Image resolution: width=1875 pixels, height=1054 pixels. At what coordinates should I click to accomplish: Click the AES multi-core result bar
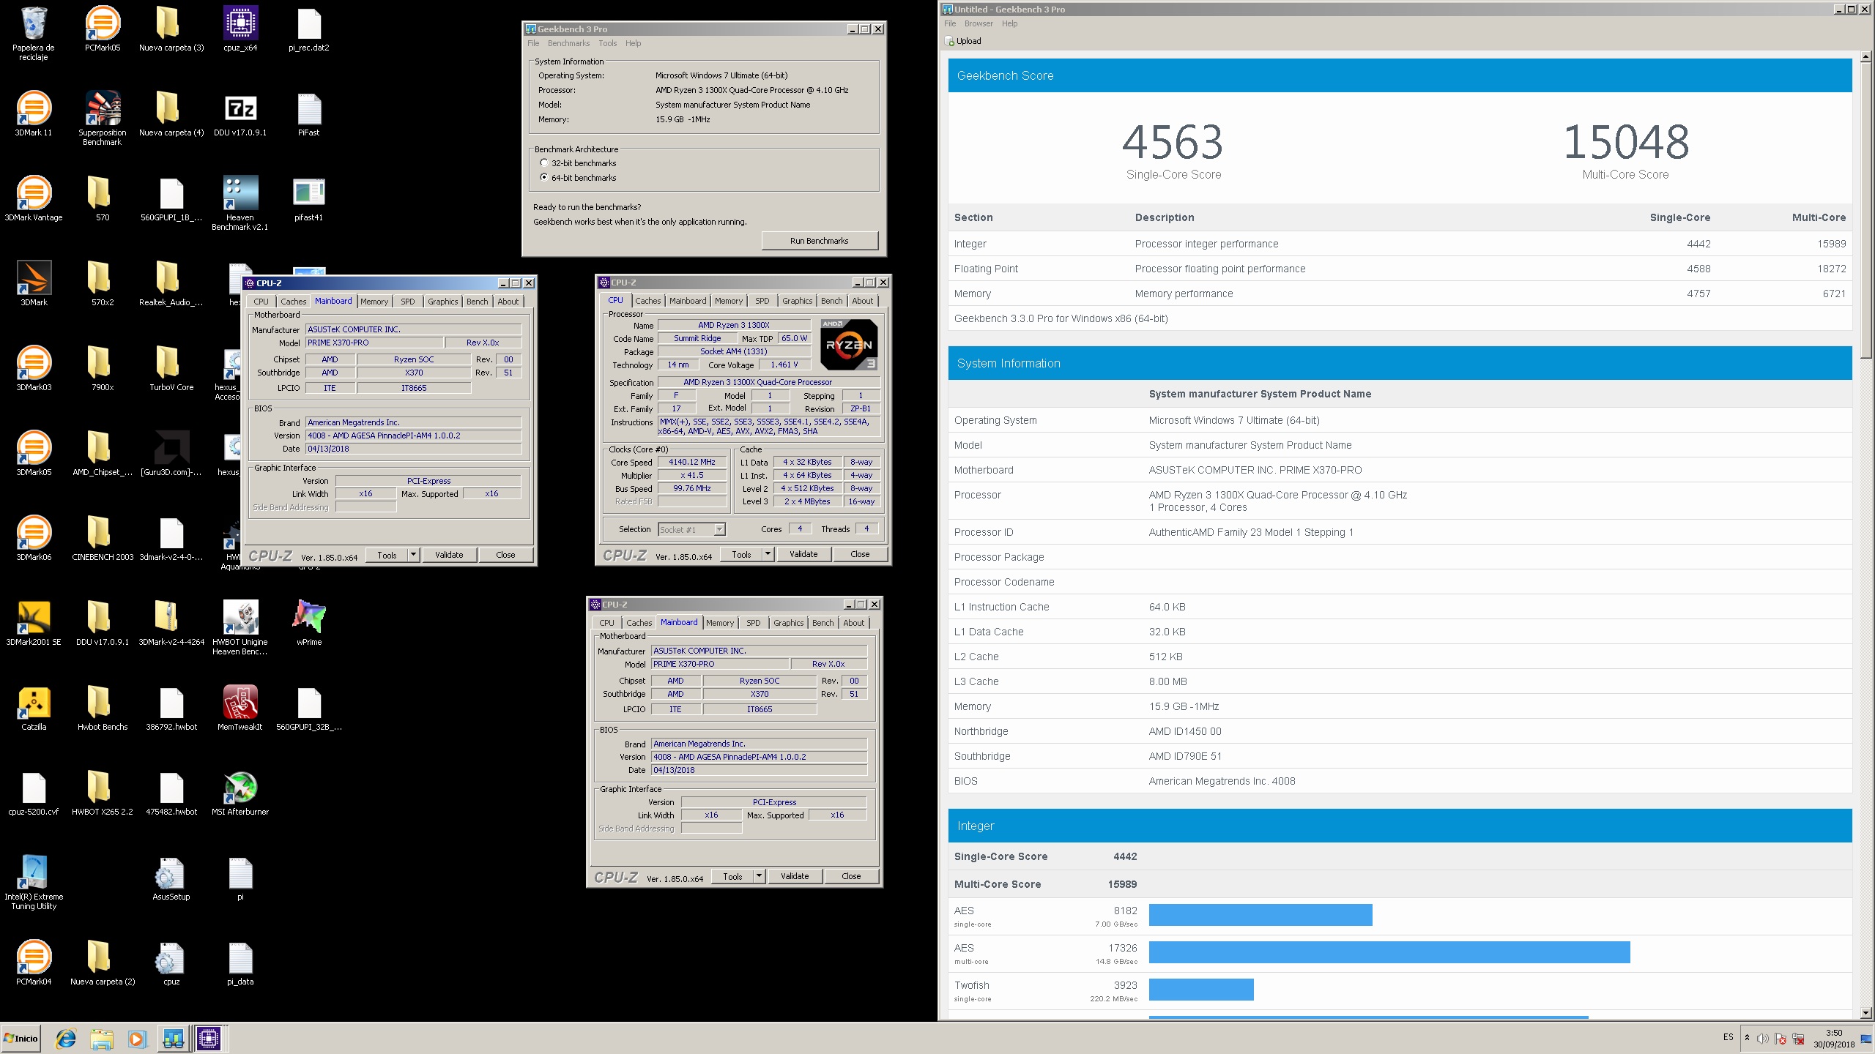[1389, 952]
